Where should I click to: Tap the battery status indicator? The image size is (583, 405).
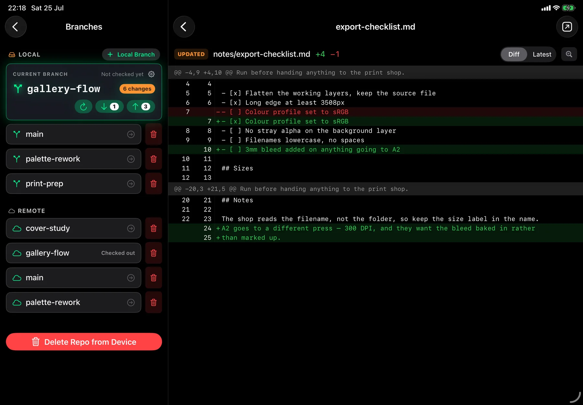point(568,8)
